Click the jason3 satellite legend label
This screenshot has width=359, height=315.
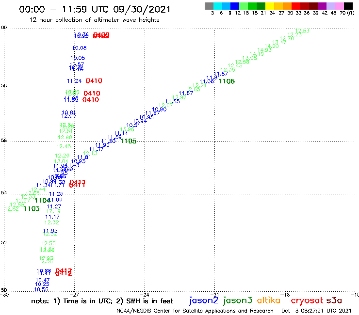coord(238,300)
